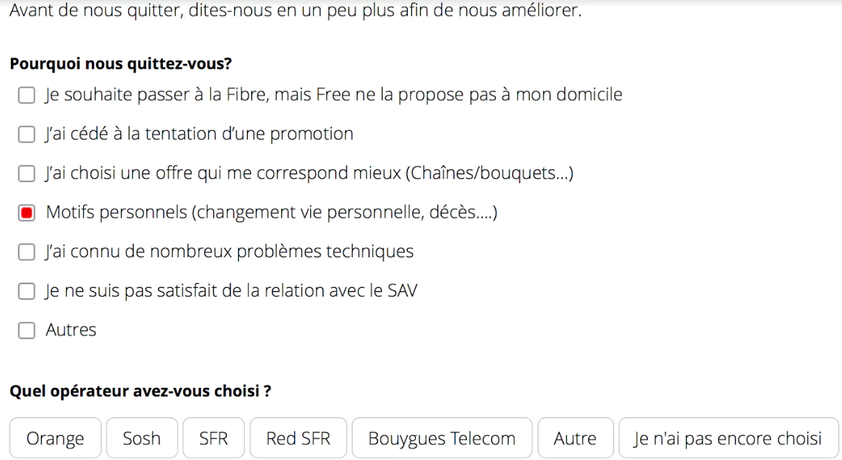Pick SFR as the operator

coord(213,439)
